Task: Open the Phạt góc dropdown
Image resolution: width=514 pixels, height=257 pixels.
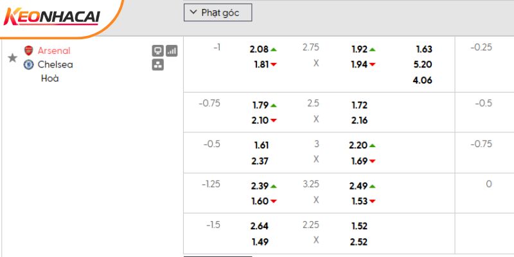Action: [218, 12]
